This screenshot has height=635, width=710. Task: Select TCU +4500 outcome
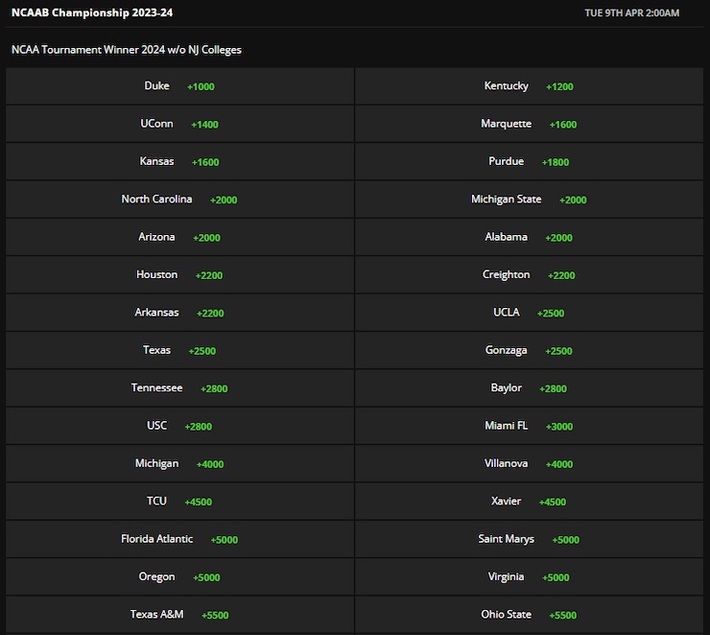179,502
